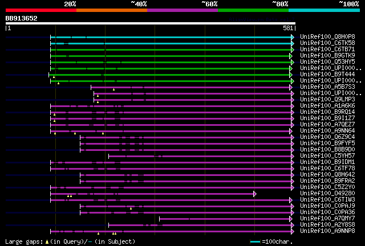Click the red 20% identity color segment

pyautogui.click(x=41, y=10)
